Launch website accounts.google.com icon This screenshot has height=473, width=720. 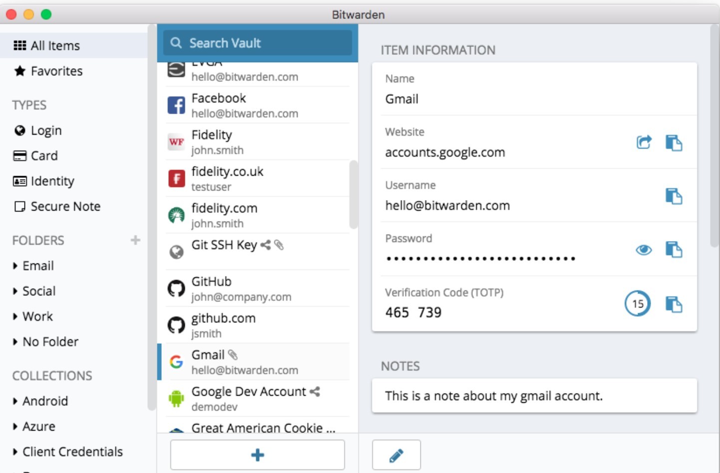(644, 142)
